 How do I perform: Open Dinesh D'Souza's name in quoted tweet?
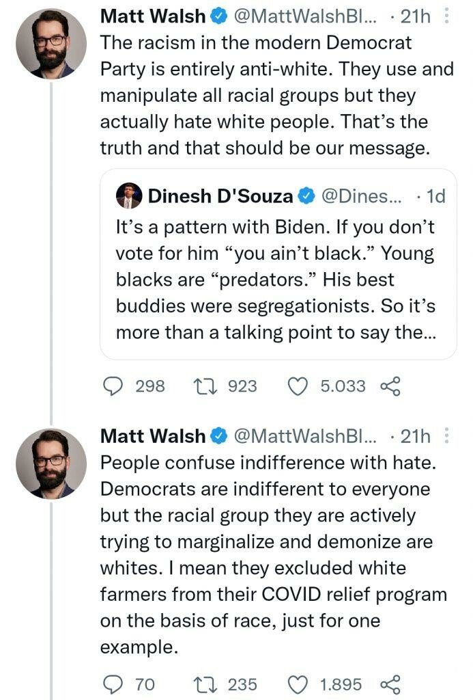(x=220, y=197)
